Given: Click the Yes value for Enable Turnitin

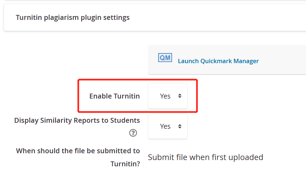Looking at the screenshot, I should (x=165, y=96).
